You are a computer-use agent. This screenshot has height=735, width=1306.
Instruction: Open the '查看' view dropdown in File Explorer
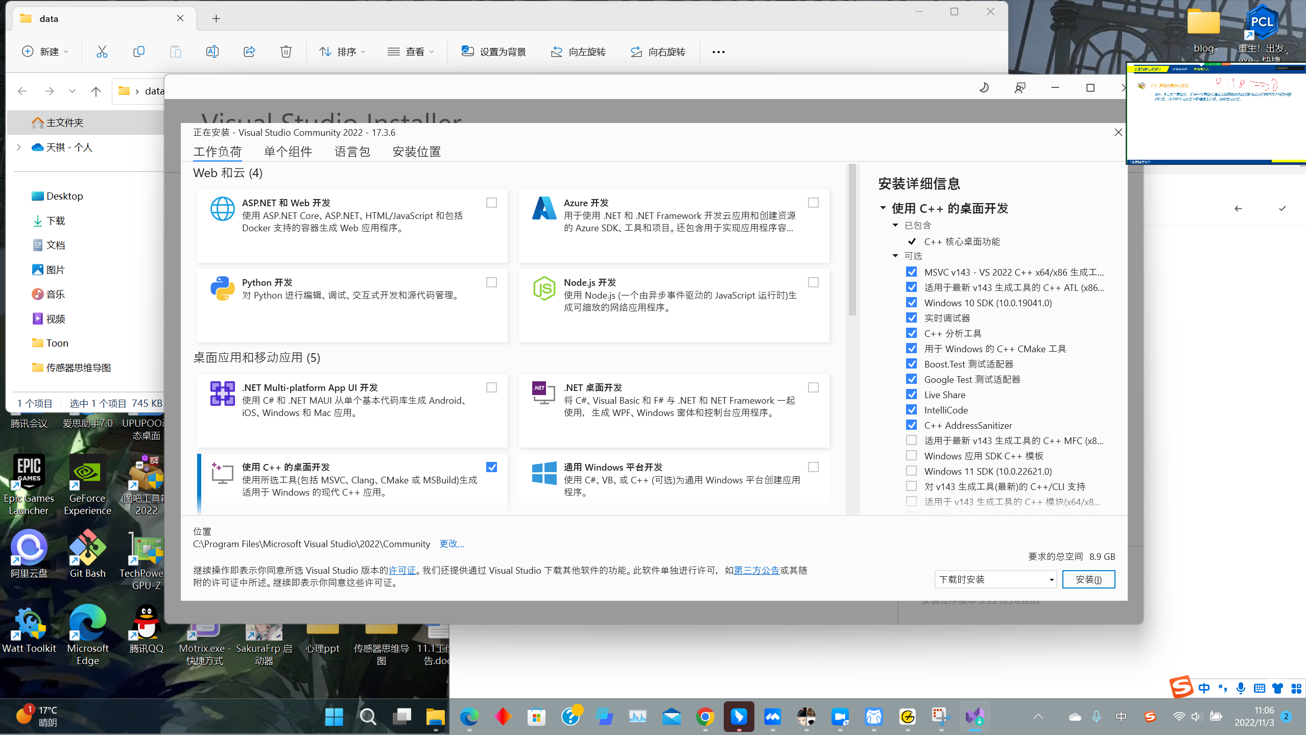click(411, 52)
